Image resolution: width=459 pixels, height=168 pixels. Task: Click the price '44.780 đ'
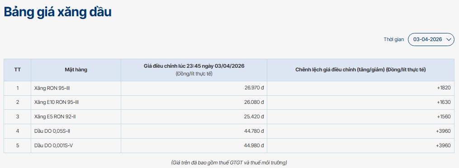tap(254, 131)
